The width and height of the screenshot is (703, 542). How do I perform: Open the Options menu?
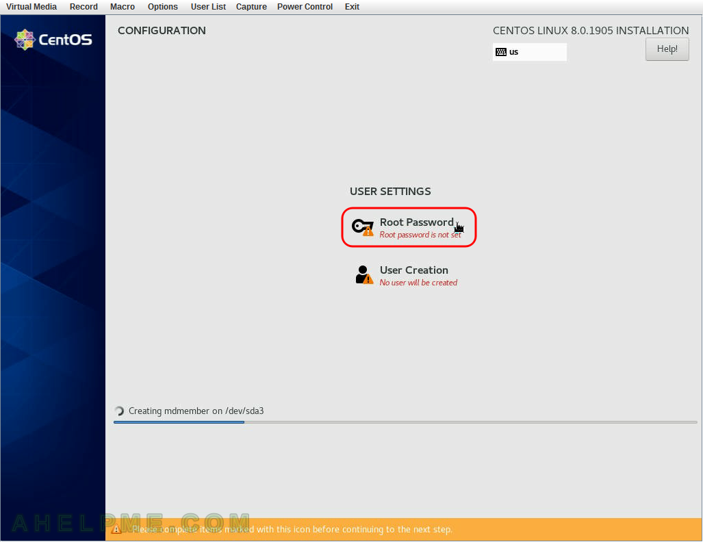coord(163,7)
